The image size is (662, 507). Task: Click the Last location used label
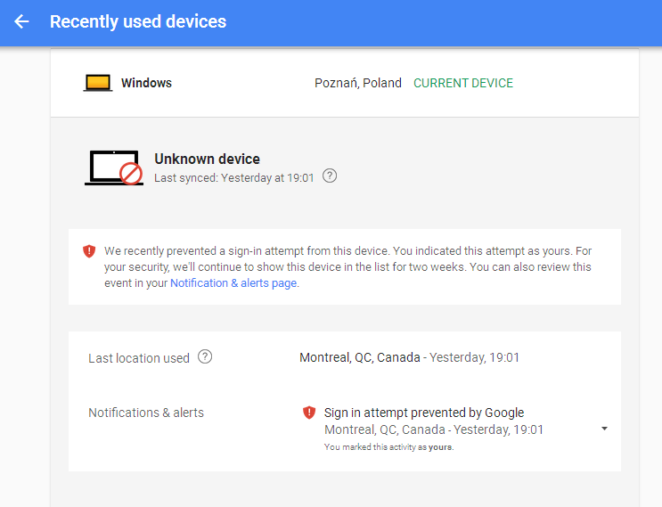[139, 358]
